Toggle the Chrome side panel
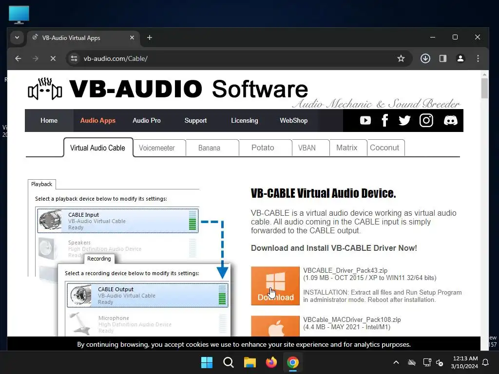 click(x=442, y=58)
